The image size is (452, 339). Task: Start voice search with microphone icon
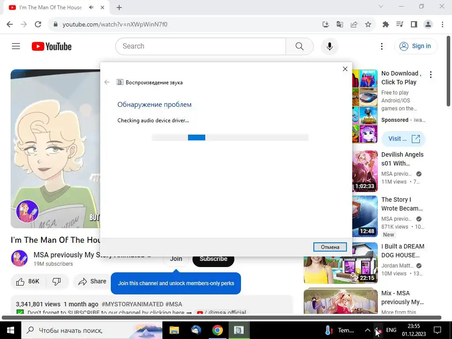pyautogui.click(x=329, y=46)
